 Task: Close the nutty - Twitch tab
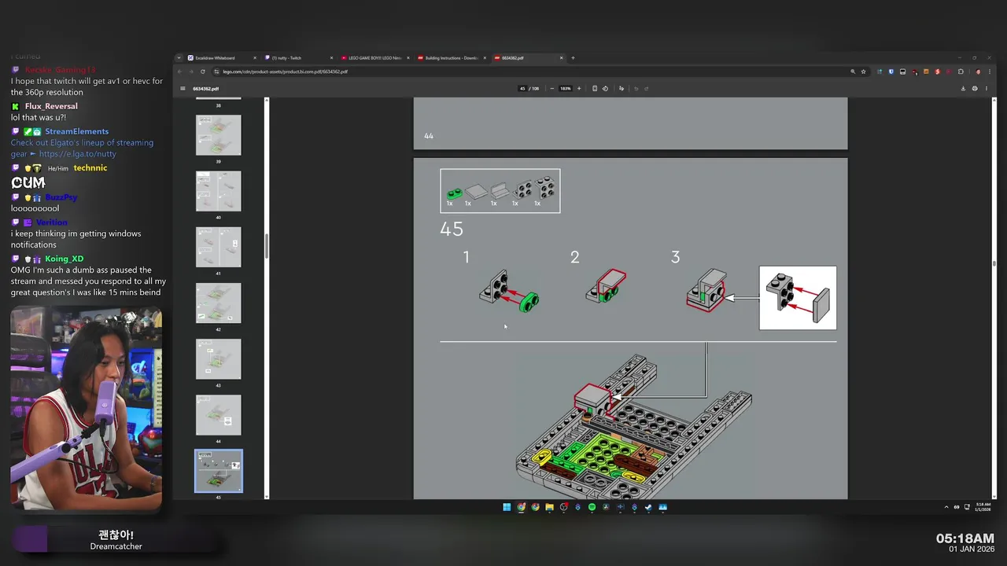point(331,57)
